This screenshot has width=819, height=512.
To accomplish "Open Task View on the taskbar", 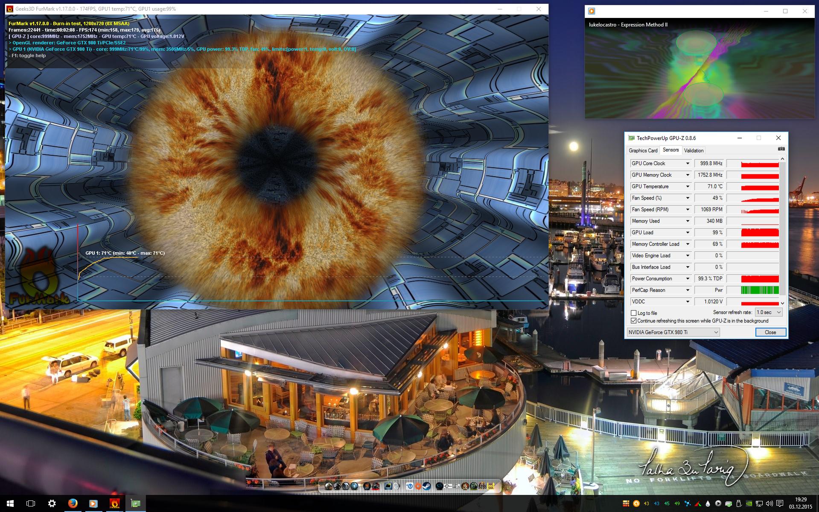I will [31, 503].
